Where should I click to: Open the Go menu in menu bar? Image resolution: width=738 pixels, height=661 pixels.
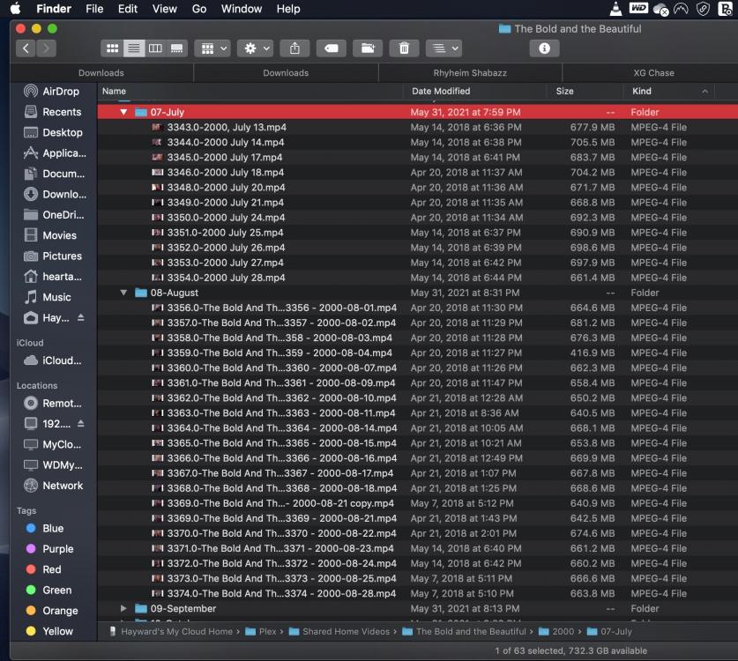click(199, 9)
